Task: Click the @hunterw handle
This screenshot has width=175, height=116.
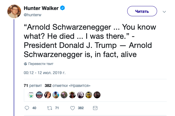Action: (x=32, y=15)
